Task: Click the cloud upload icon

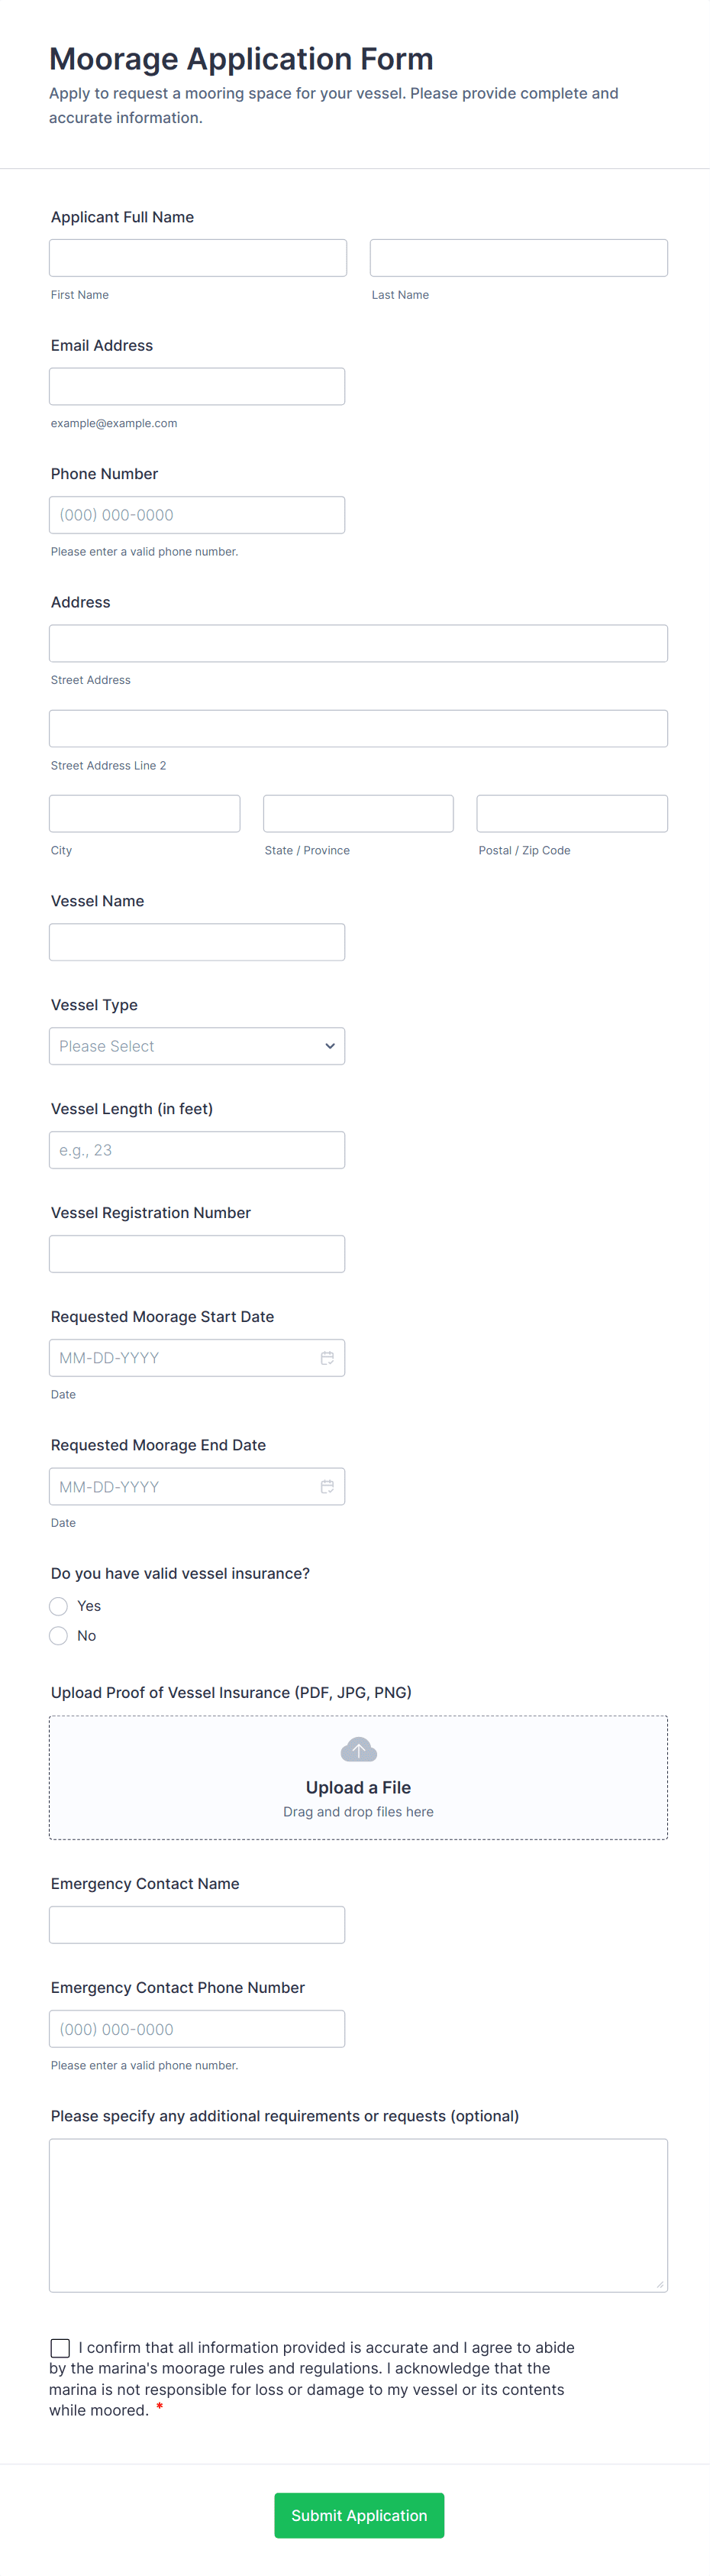Action: 359,1750
